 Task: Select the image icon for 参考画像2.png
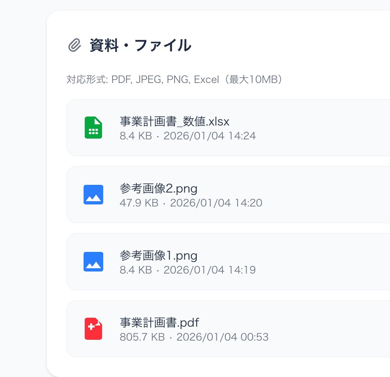pos(93,195)
